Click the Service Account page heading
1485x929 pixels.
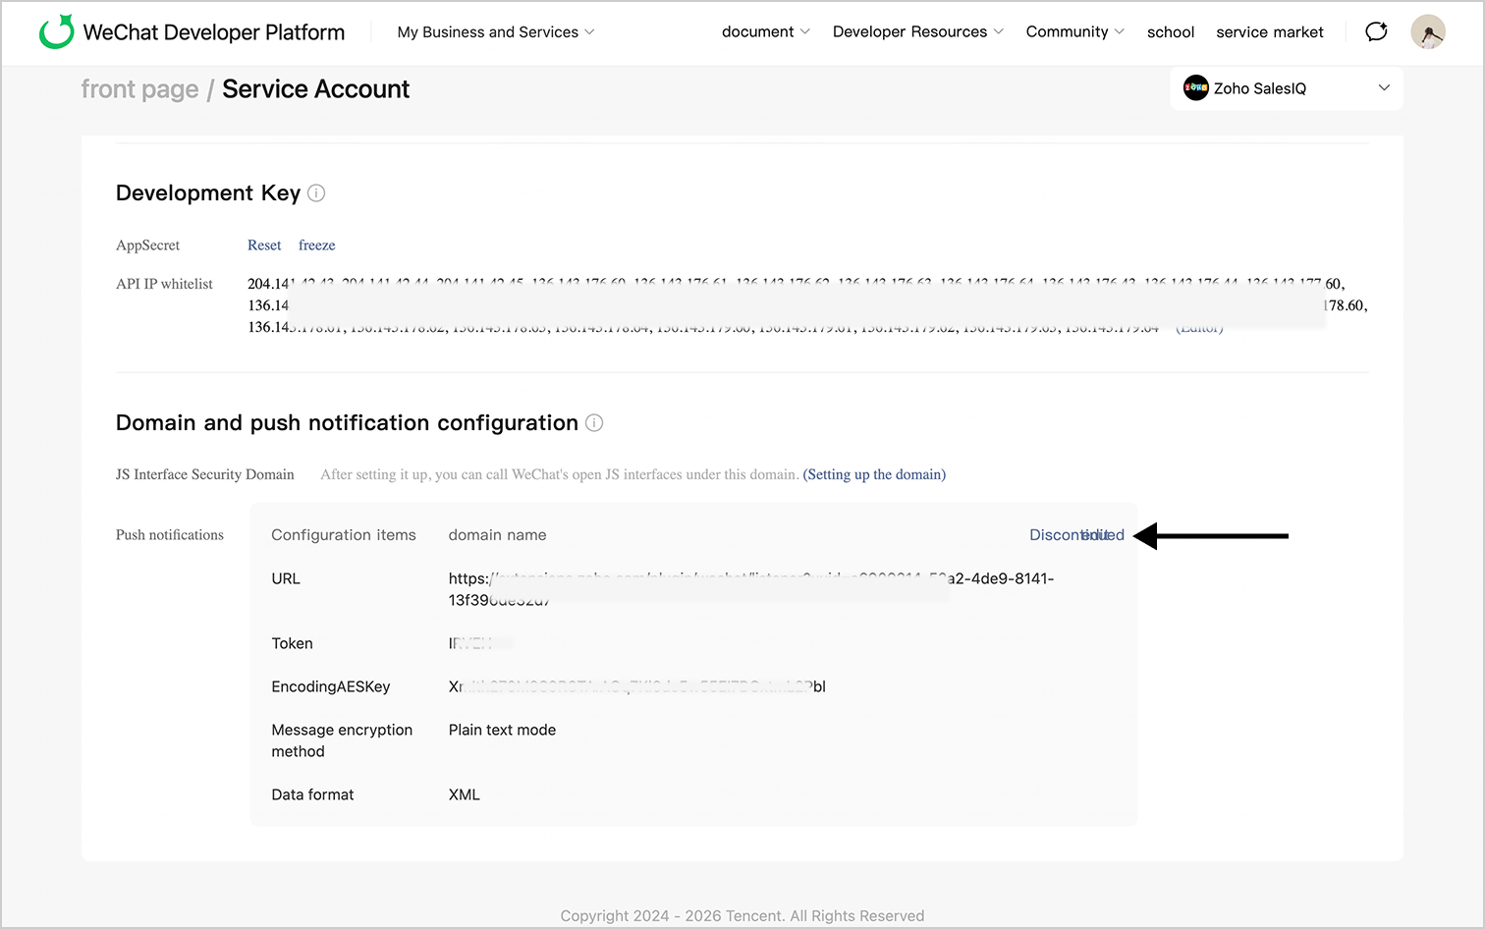tap(315, 89)
